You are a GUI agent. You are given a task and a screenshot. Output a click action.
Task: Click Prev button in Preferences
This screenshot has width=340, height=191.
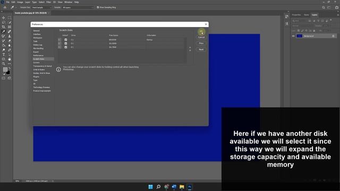[x=201, y=44]
